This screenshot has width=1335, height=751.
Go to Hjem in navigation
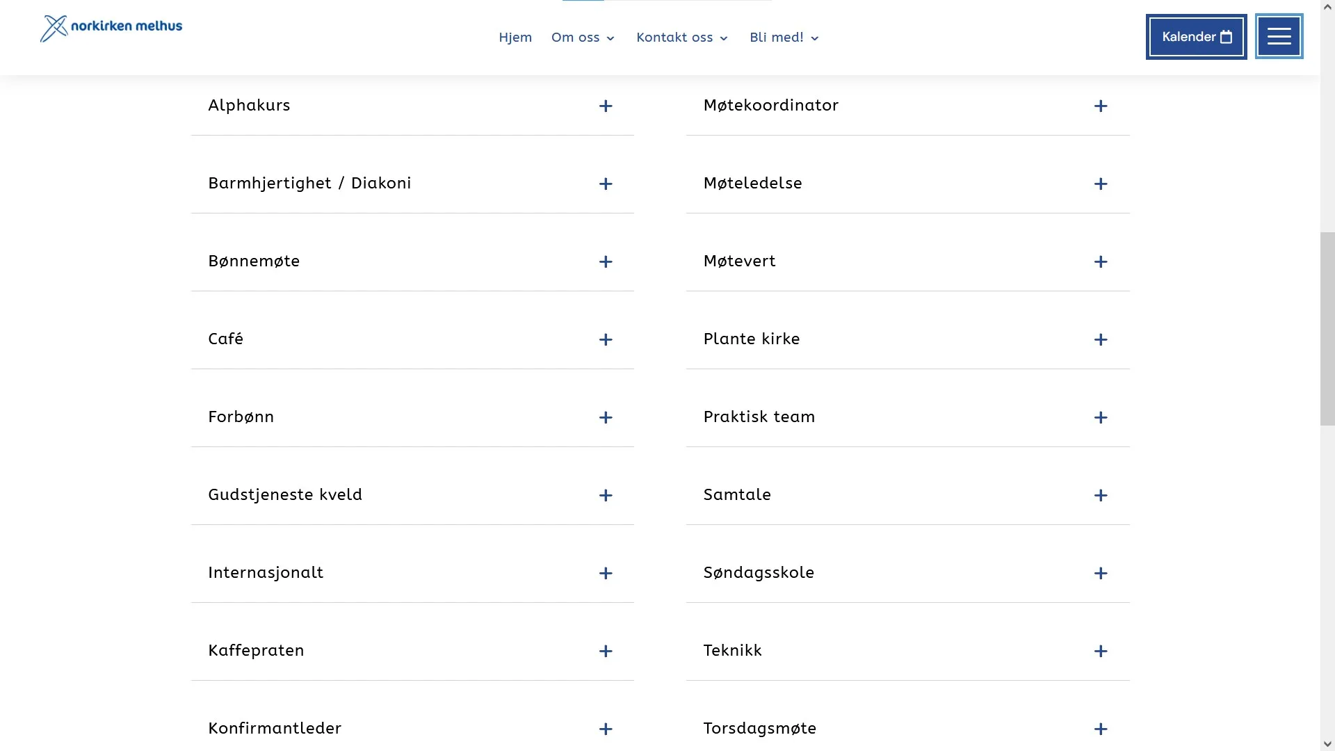pyautogui.click(x=515, y=38)
